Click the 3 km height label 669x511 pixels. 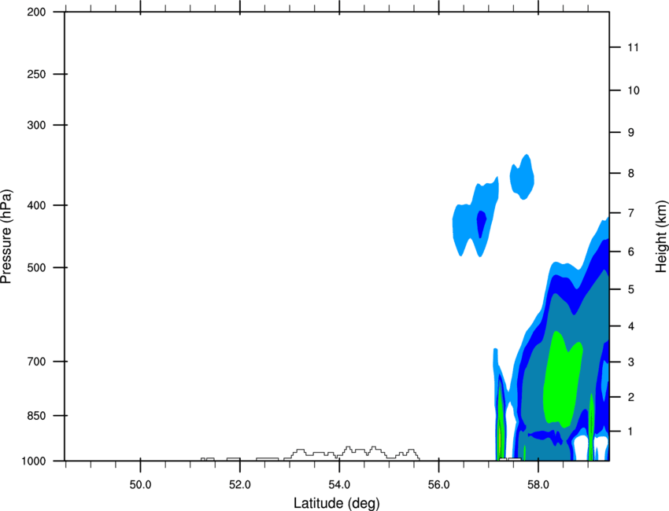[631, 362]
